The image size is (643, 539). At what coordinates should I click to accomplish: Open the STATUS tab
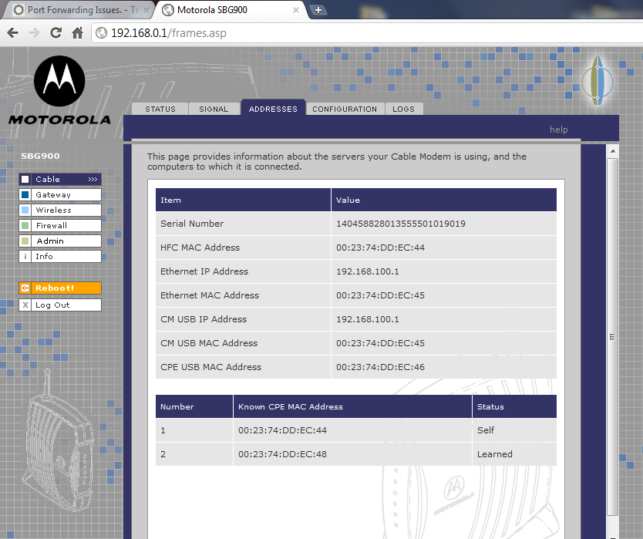point(160,109)
